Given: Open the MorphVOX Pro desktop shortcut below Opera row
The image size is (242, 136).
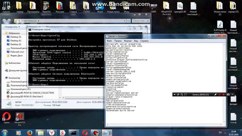Looking at the screenshot, I should coord(20,119).
